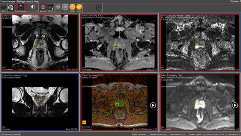Open the add-tool plus dropdown
Screen dimensions: 241x136
(x=99, y=8)
